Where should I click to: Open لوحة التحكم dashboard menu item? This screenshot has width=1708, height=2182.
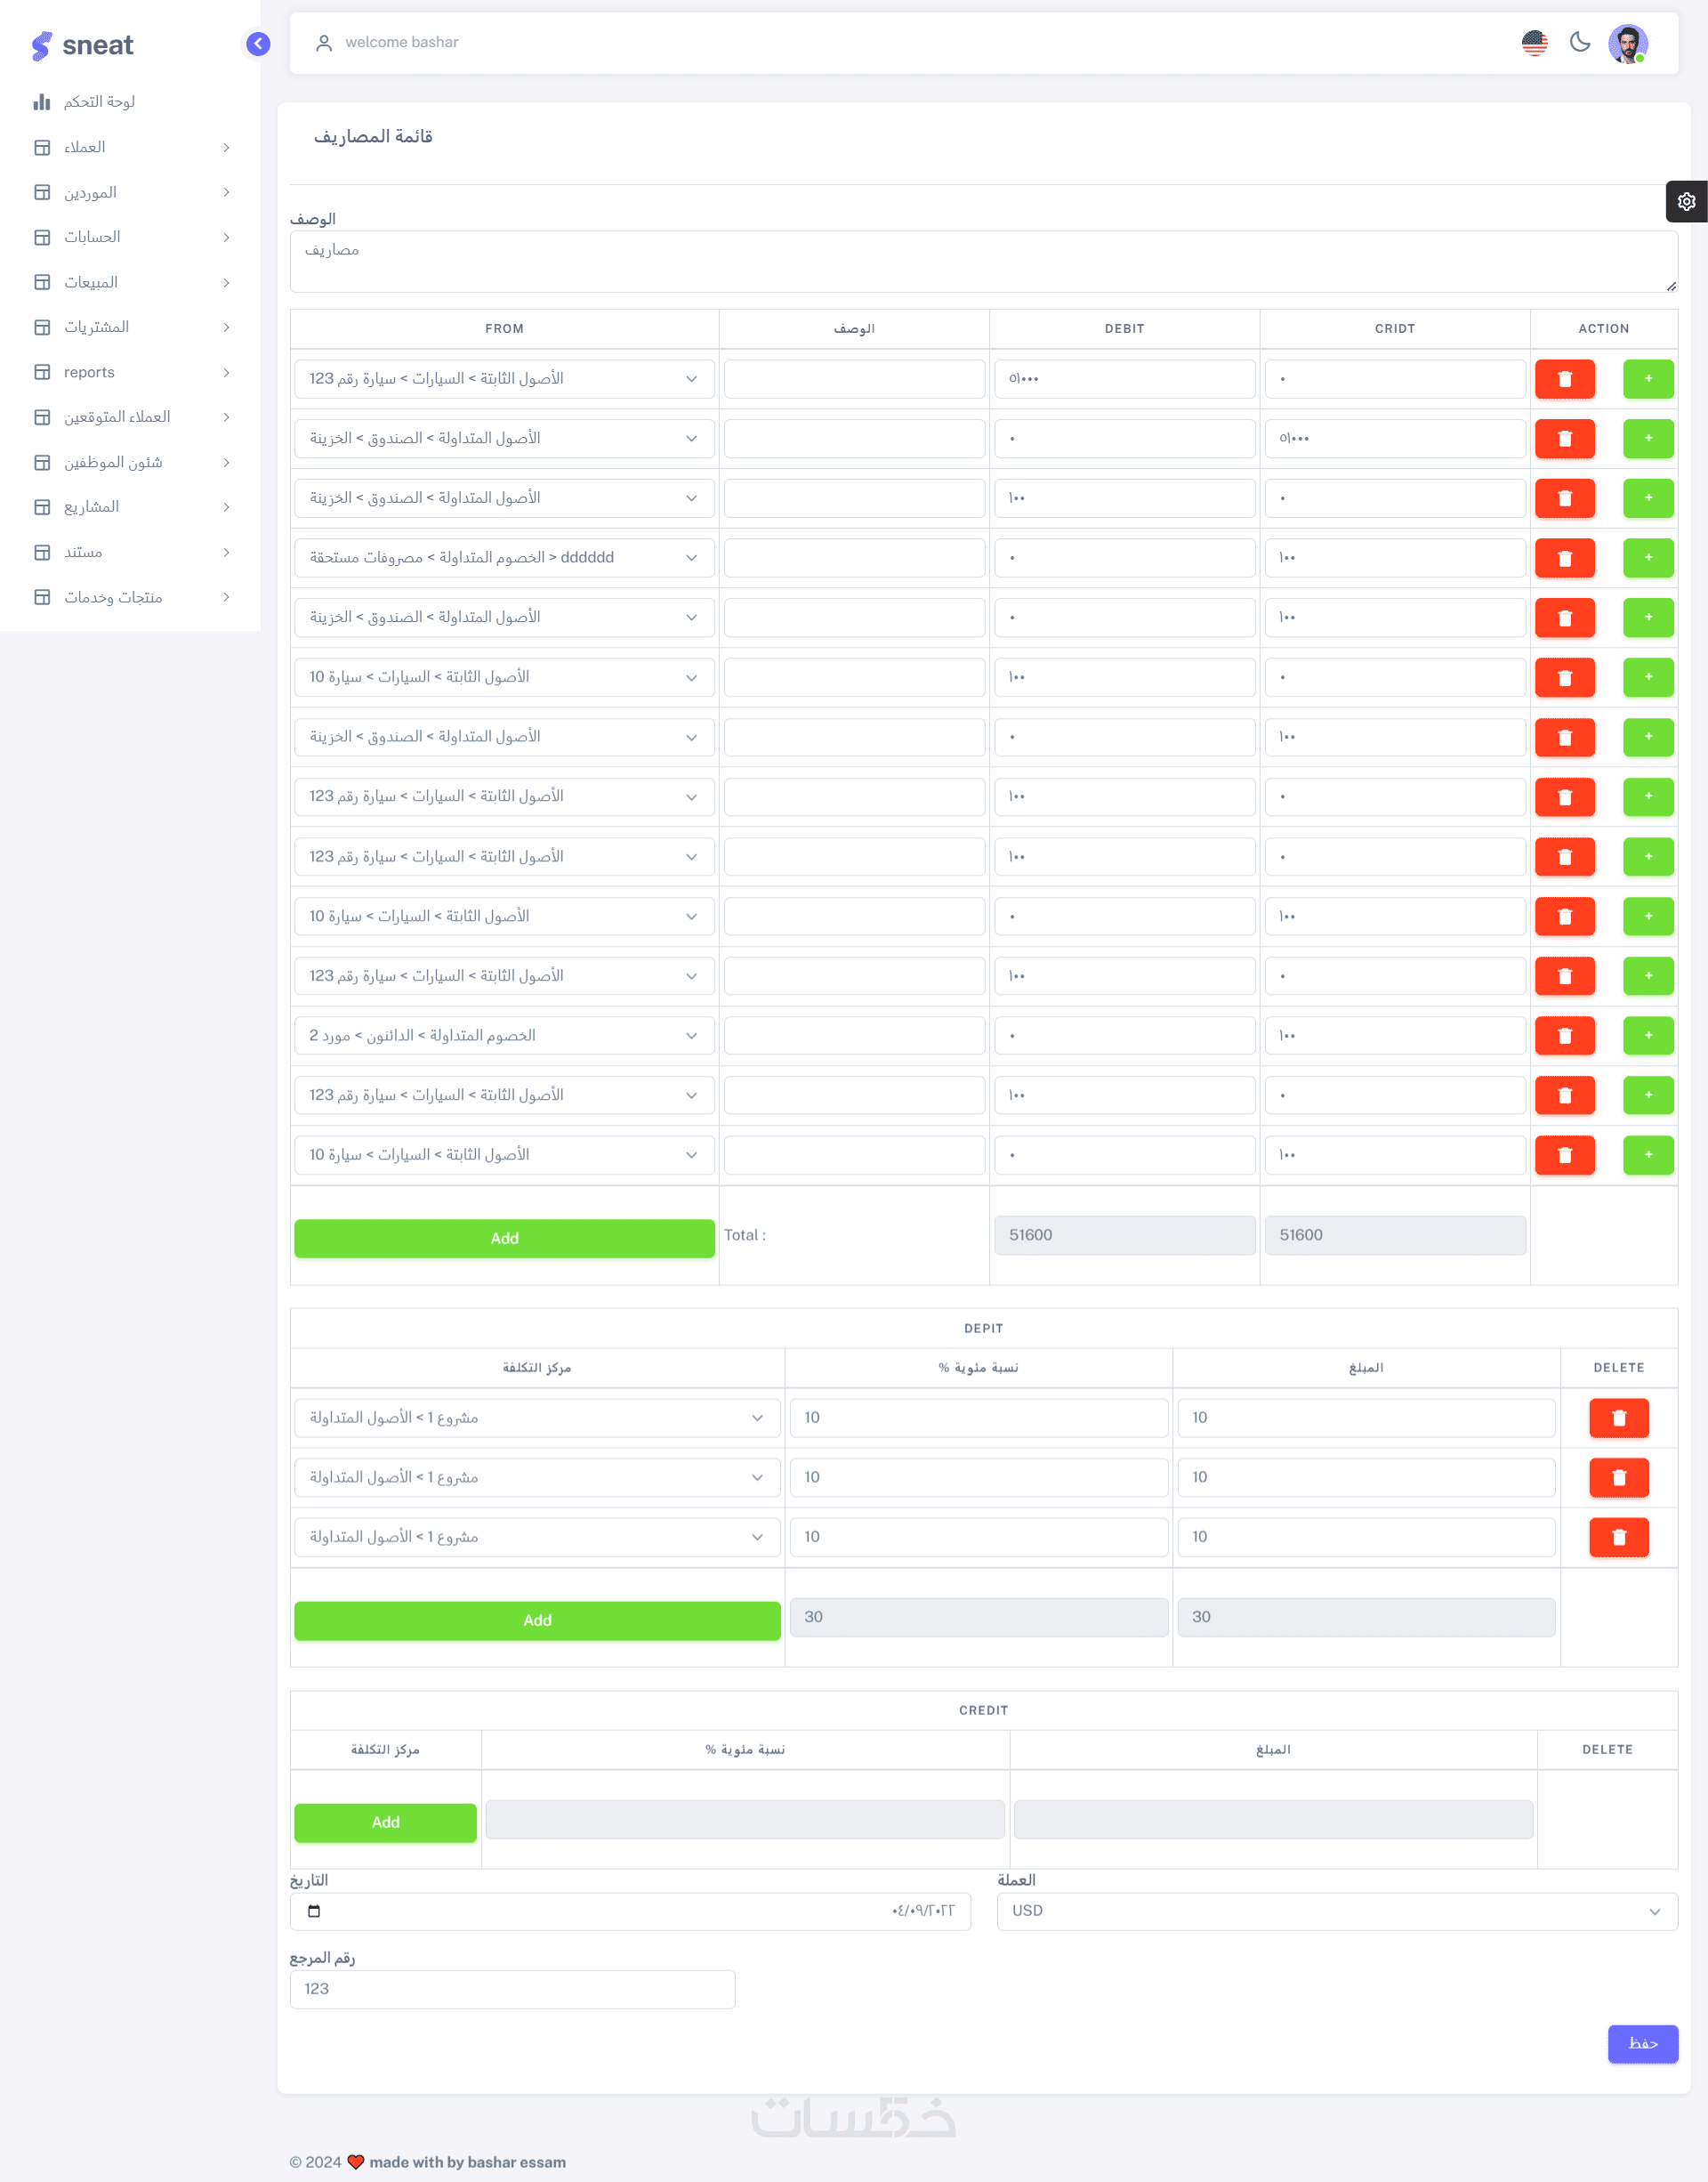[99, 102]
